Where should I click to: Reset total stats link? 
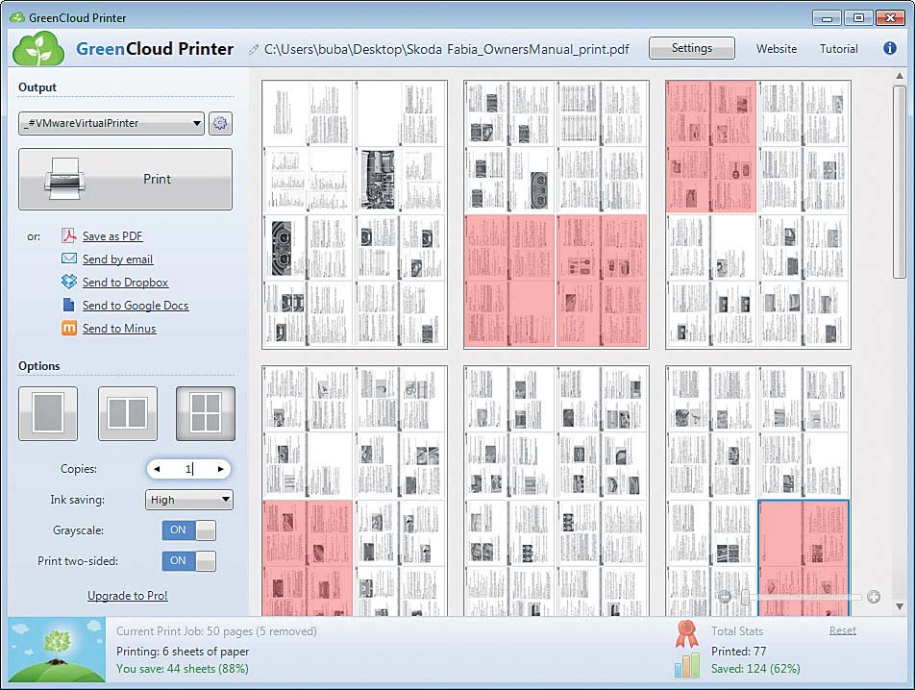843,630
